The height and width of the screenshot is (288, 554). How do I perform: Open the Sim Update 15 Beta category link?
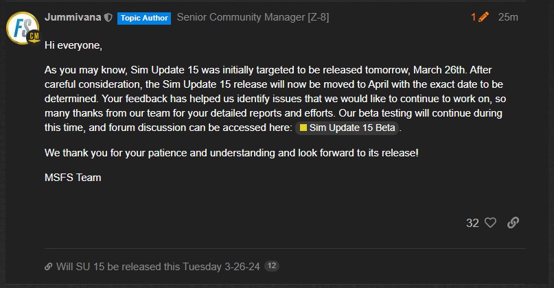point(352,128)
